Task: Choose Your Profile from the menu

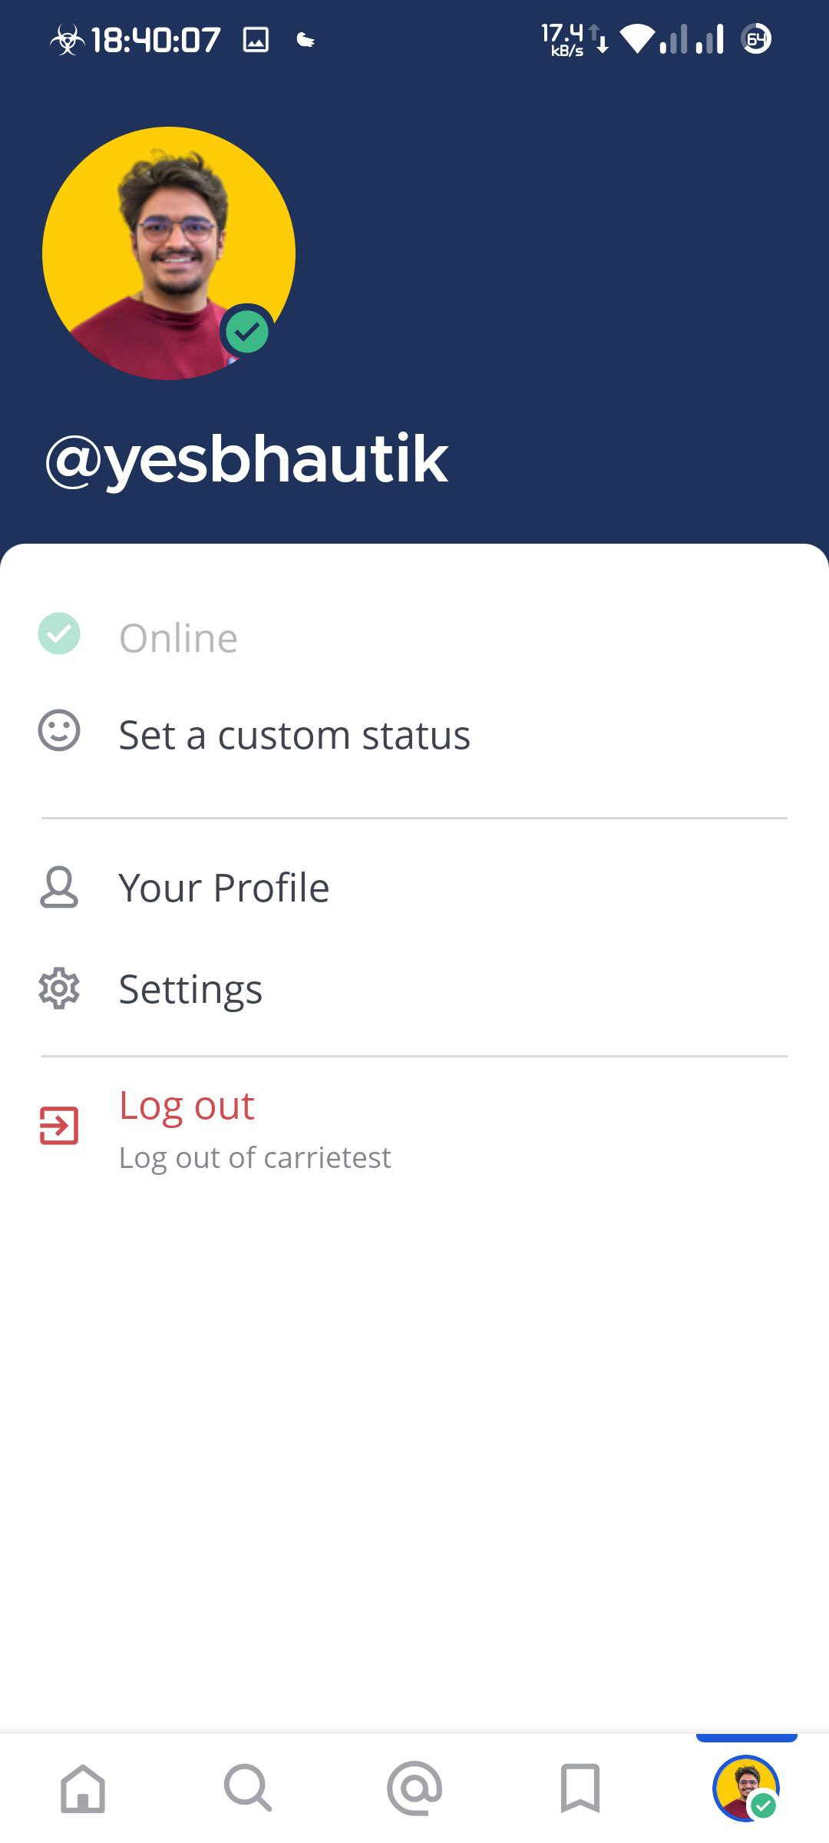Action: pyautogui.click(x=223, y=887)
